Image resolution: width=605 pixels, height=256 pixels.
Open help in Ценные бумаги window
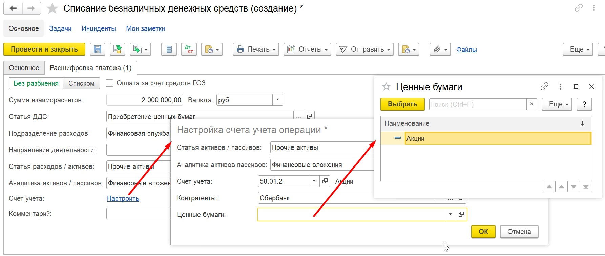tap(584, 104)
